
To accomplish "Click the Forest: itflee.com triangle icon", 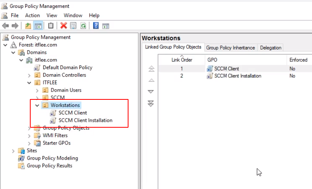I will tap(13, 45).
